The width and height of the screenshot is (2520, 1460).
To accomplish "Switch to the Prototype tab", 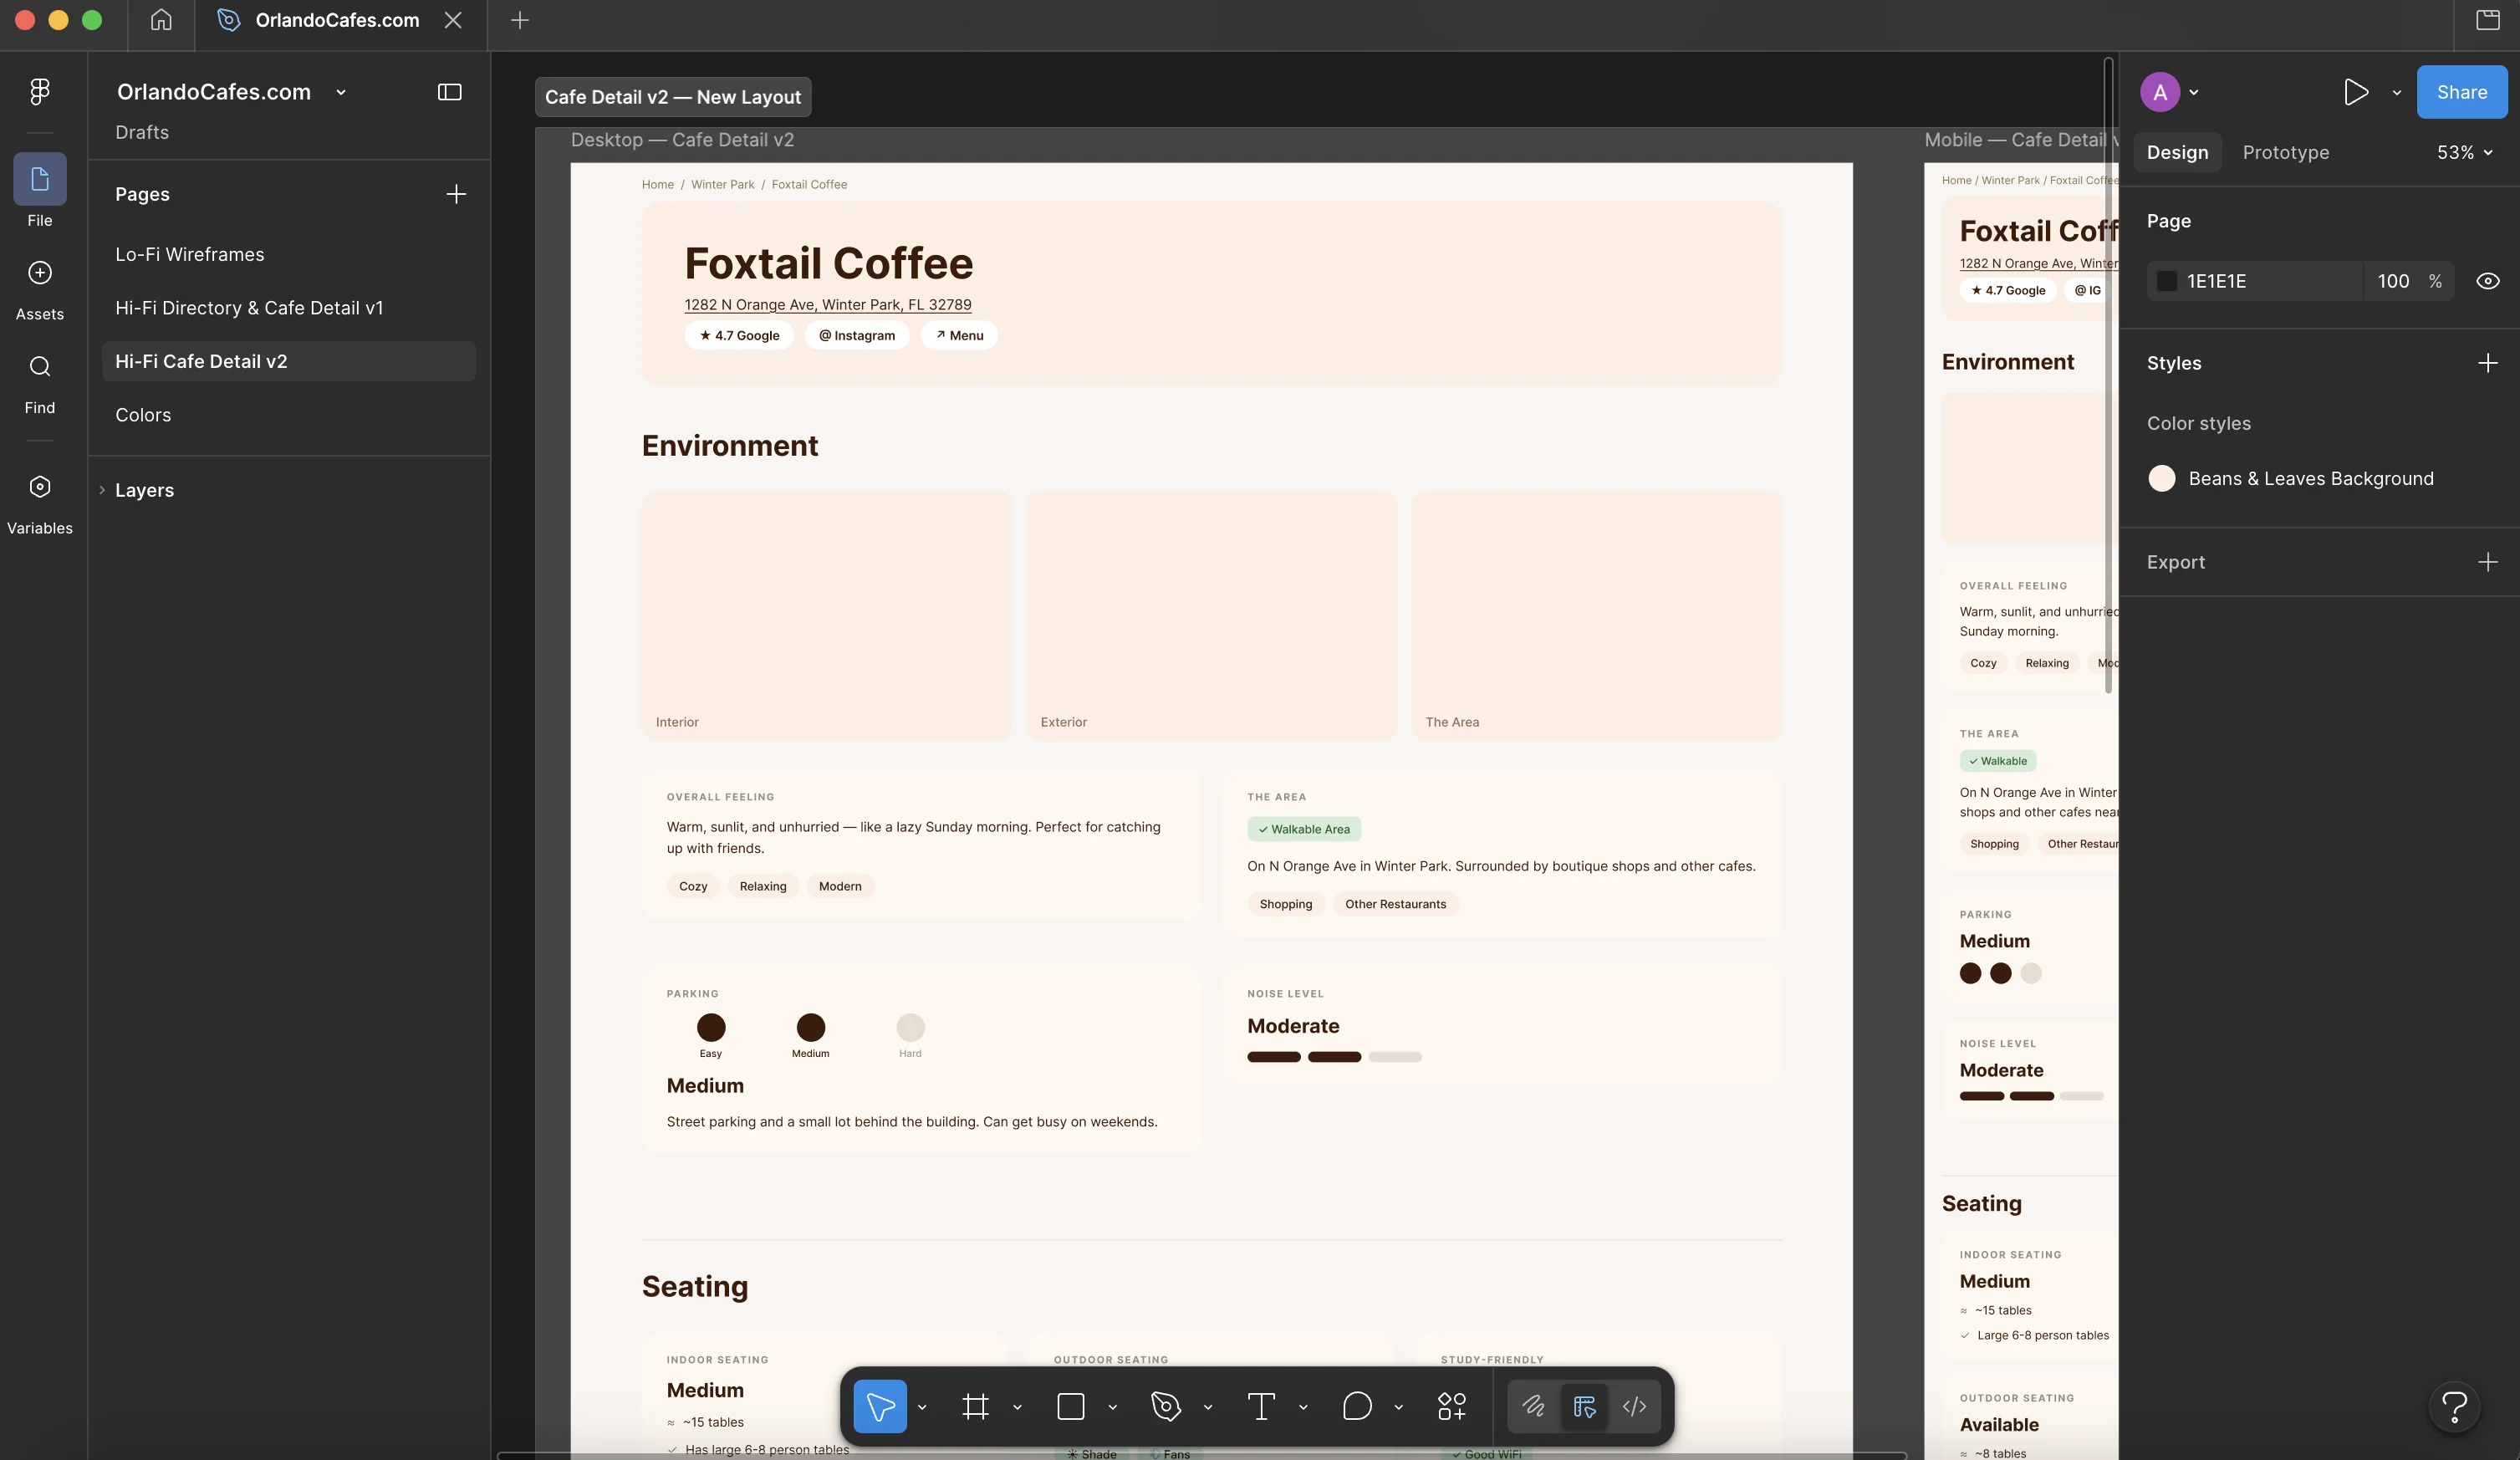I will (2285, 152).
